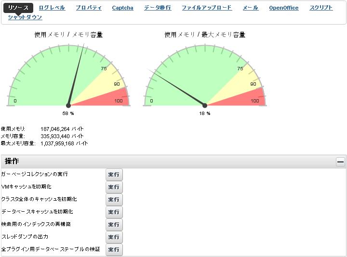Click the 18% max memory gauge
Viewport: 347px width, 257px height.
(205, 77)
